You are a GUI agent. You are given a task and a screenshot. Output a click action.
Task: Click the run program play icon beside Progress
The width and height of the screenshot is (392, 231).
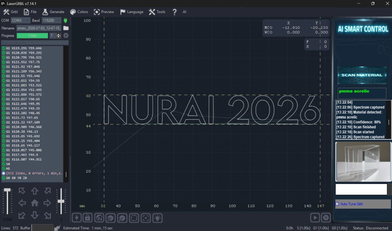(x=66, y=36)
